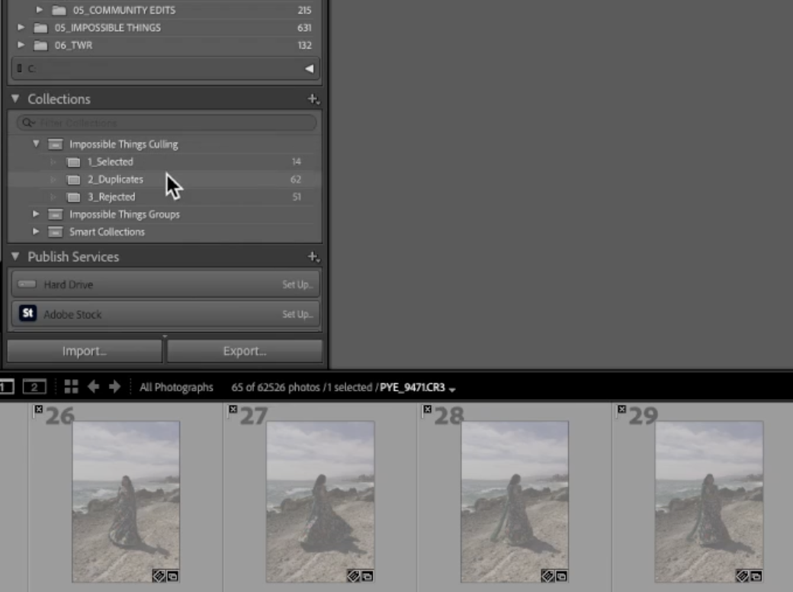This screenshot has width=793, height=592.
Task: Collapse the Impossible Things Culling collection set
Action: click(36, 144)
